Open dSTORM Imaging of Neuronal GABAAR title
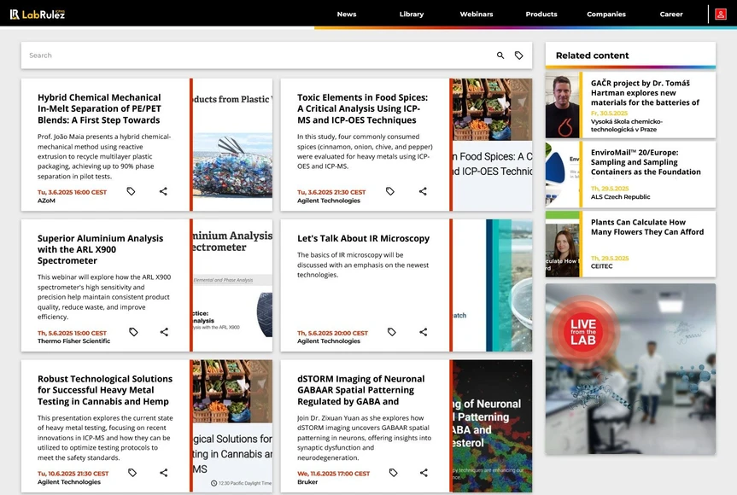The width and height of the screenshot is (737, 495). [x=360, y=390]
